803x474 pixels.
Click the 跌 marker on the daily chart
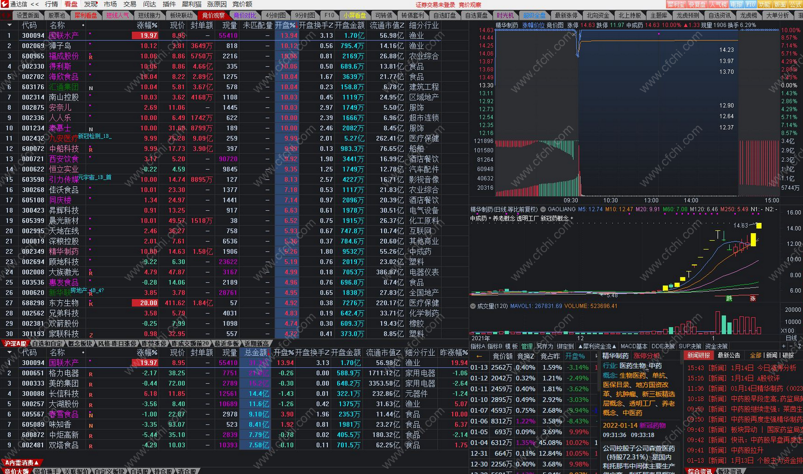point(729,298)
